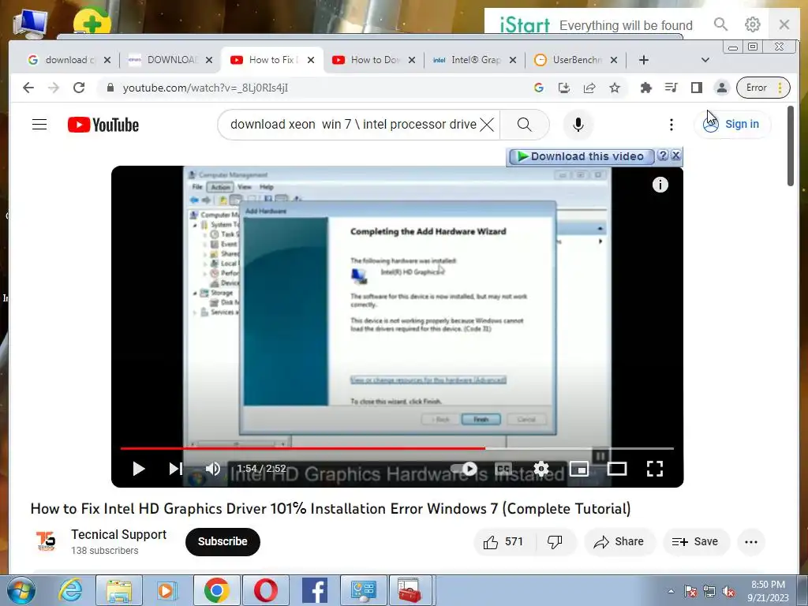Show hidden system tray icons

tap(671, 592)
